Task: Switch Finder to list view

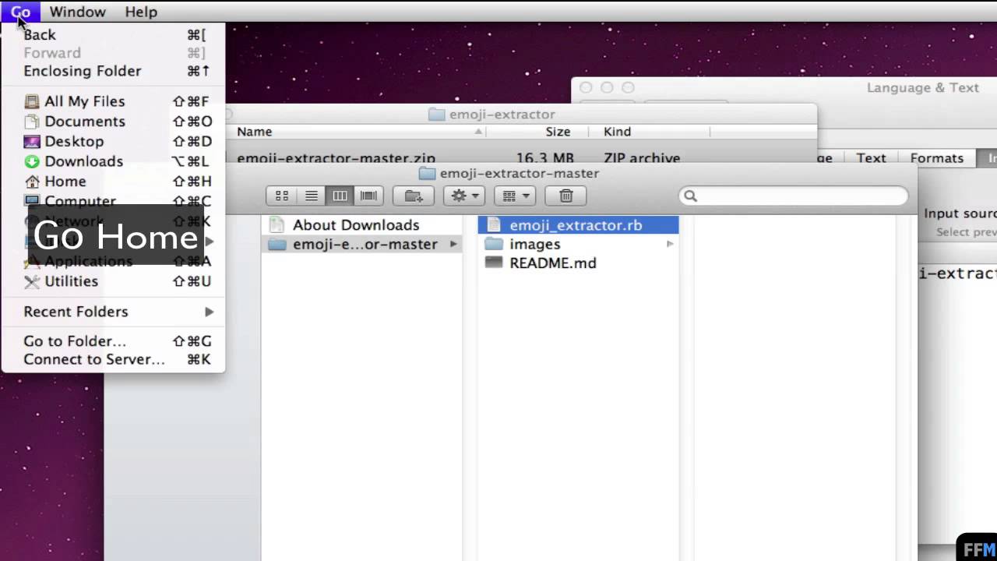Action: click(x=311, y=196)
